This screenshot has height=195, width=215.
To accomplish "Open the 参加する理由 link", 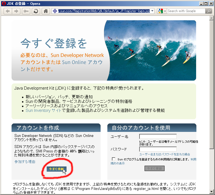I will (25, 162).
